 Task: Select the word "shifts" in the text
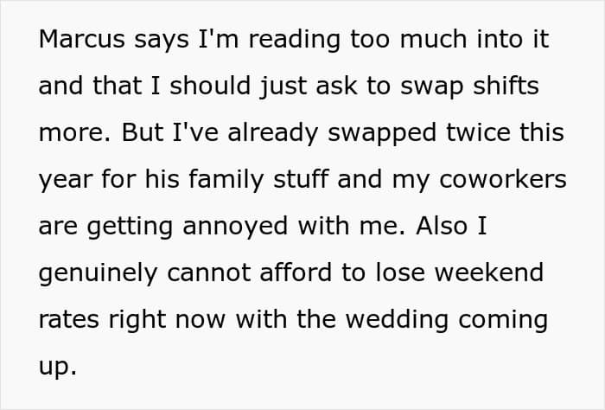coord(509,86)
